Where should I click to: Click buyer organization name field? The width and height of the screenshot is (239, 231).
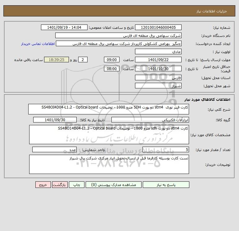(118, 35)
